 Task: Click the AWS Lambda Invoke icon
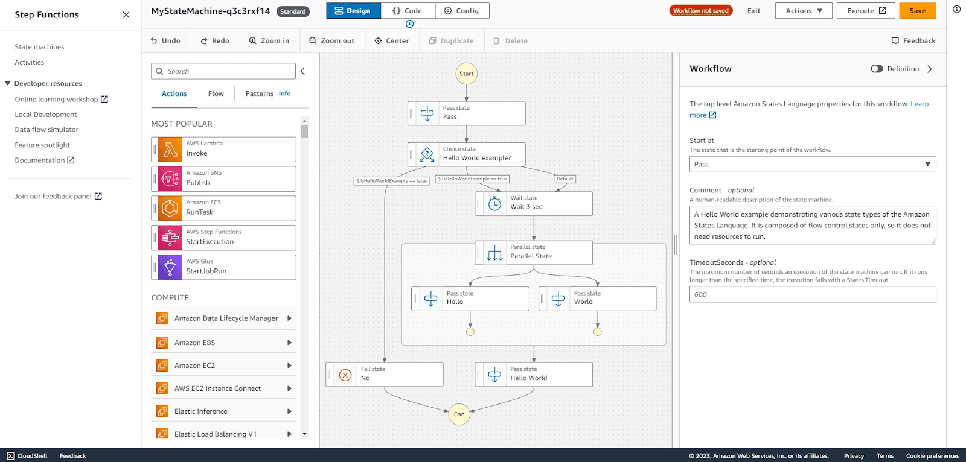coord(170,149)
